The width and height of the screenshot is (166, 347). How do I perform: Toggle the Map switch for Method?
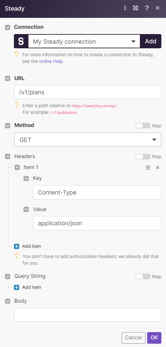(143, 126)
